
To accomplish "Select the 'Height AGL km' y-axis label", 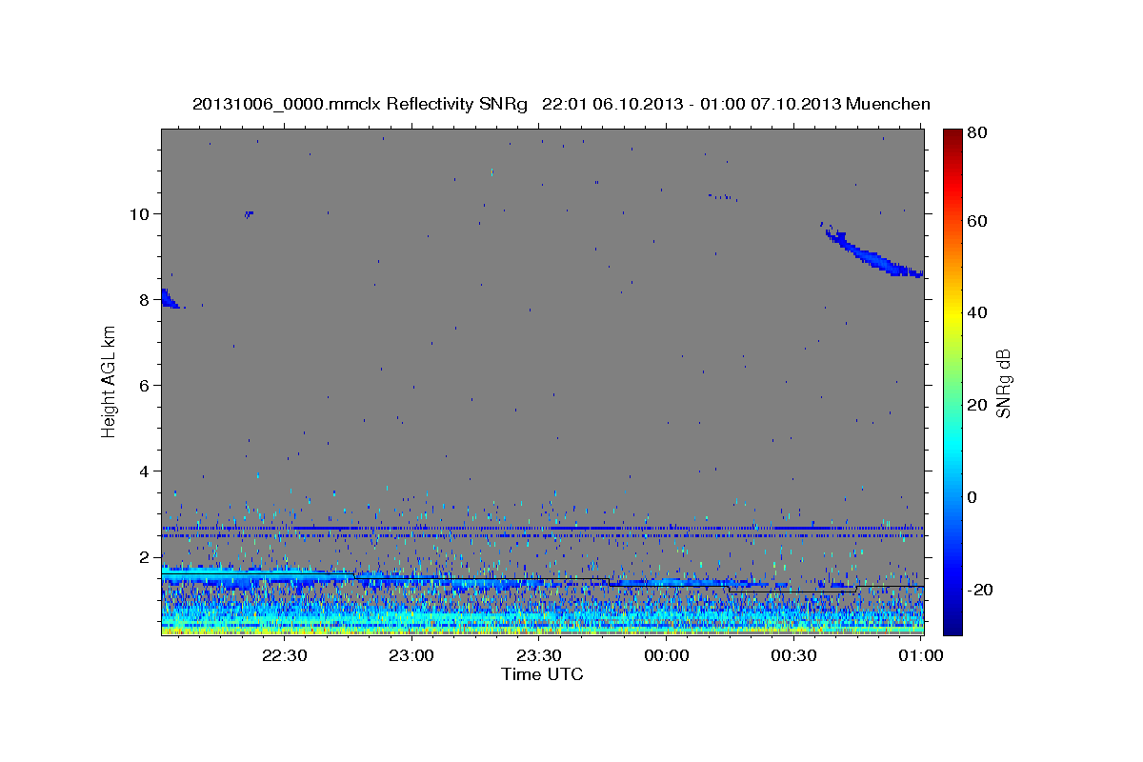I will click(x=109, y=381).
